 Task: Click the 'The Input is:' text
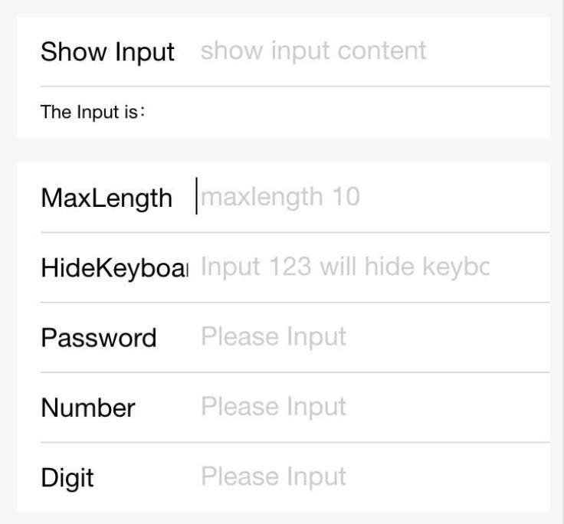pyautogui.click(x=93, y=112)
